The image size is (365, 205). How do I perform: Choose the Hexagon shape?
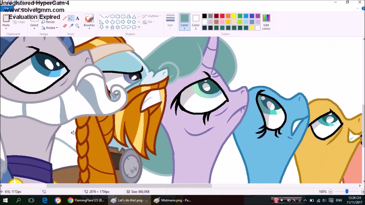tap(118, 22)
